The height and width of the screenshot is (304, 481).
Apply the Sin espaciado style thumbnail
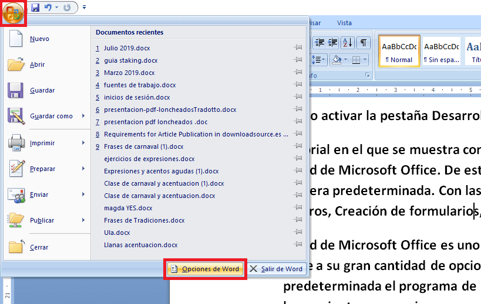coord(442,51)
